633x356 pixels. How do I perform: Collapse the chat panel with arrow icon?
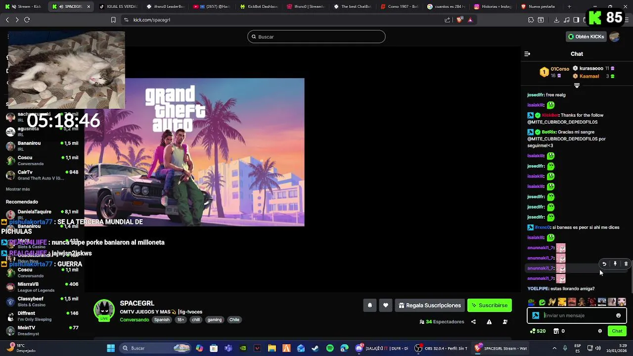coord(527,54)
